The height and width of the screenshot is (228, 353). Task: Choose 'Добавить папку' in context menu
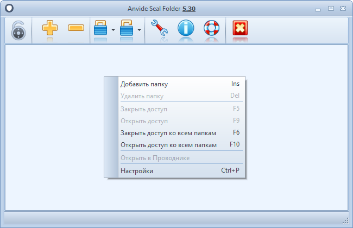click(180, 84)
